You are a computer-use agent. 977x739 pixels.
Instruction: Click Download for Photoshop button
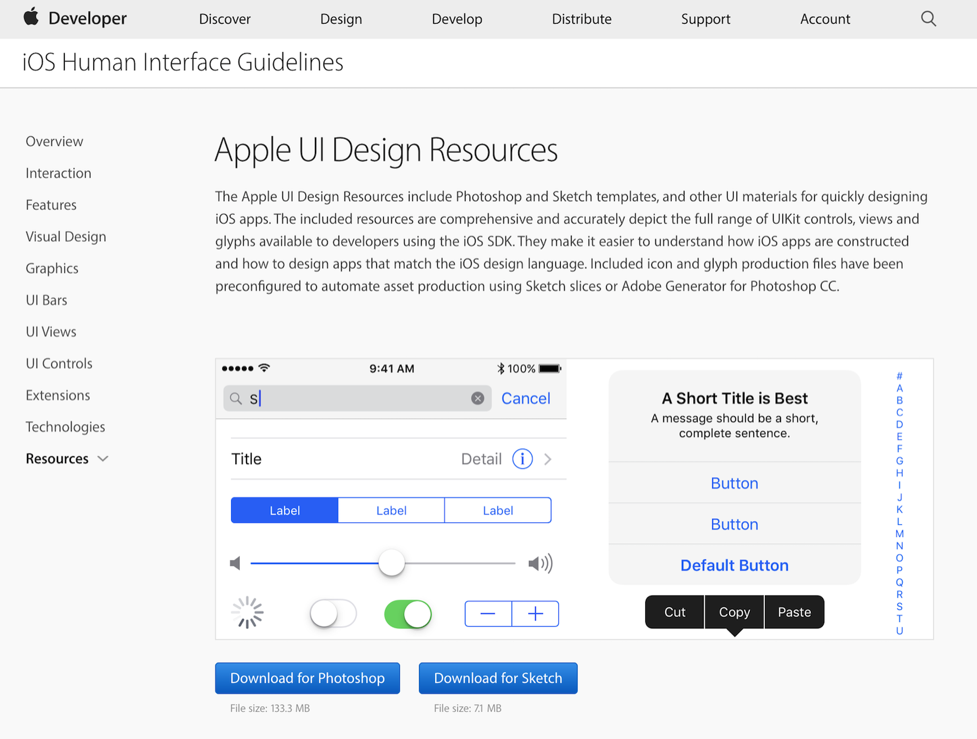click(x=307, y=678)
